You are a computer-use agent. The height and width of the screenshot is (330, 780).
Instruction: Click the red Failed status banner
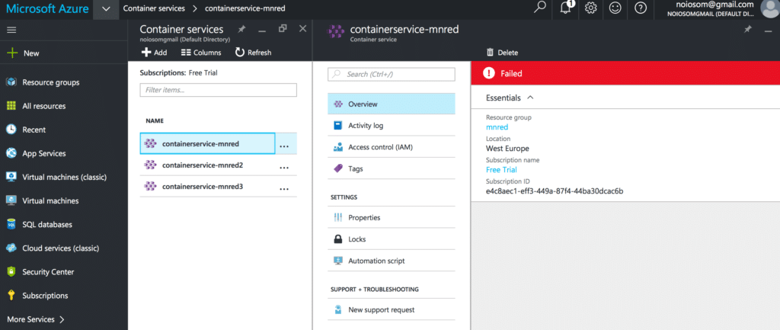coord(625,73)
